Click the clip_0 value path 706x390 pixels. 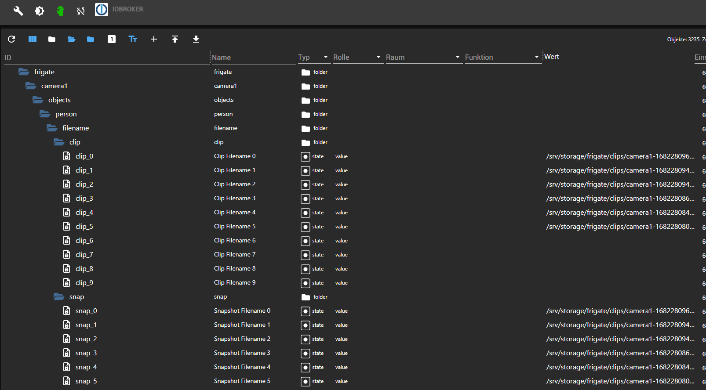click(620, 156)
